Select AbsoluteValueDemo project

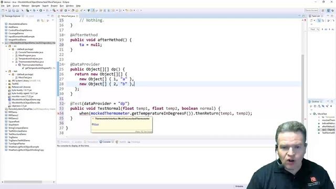click(18, 24)
